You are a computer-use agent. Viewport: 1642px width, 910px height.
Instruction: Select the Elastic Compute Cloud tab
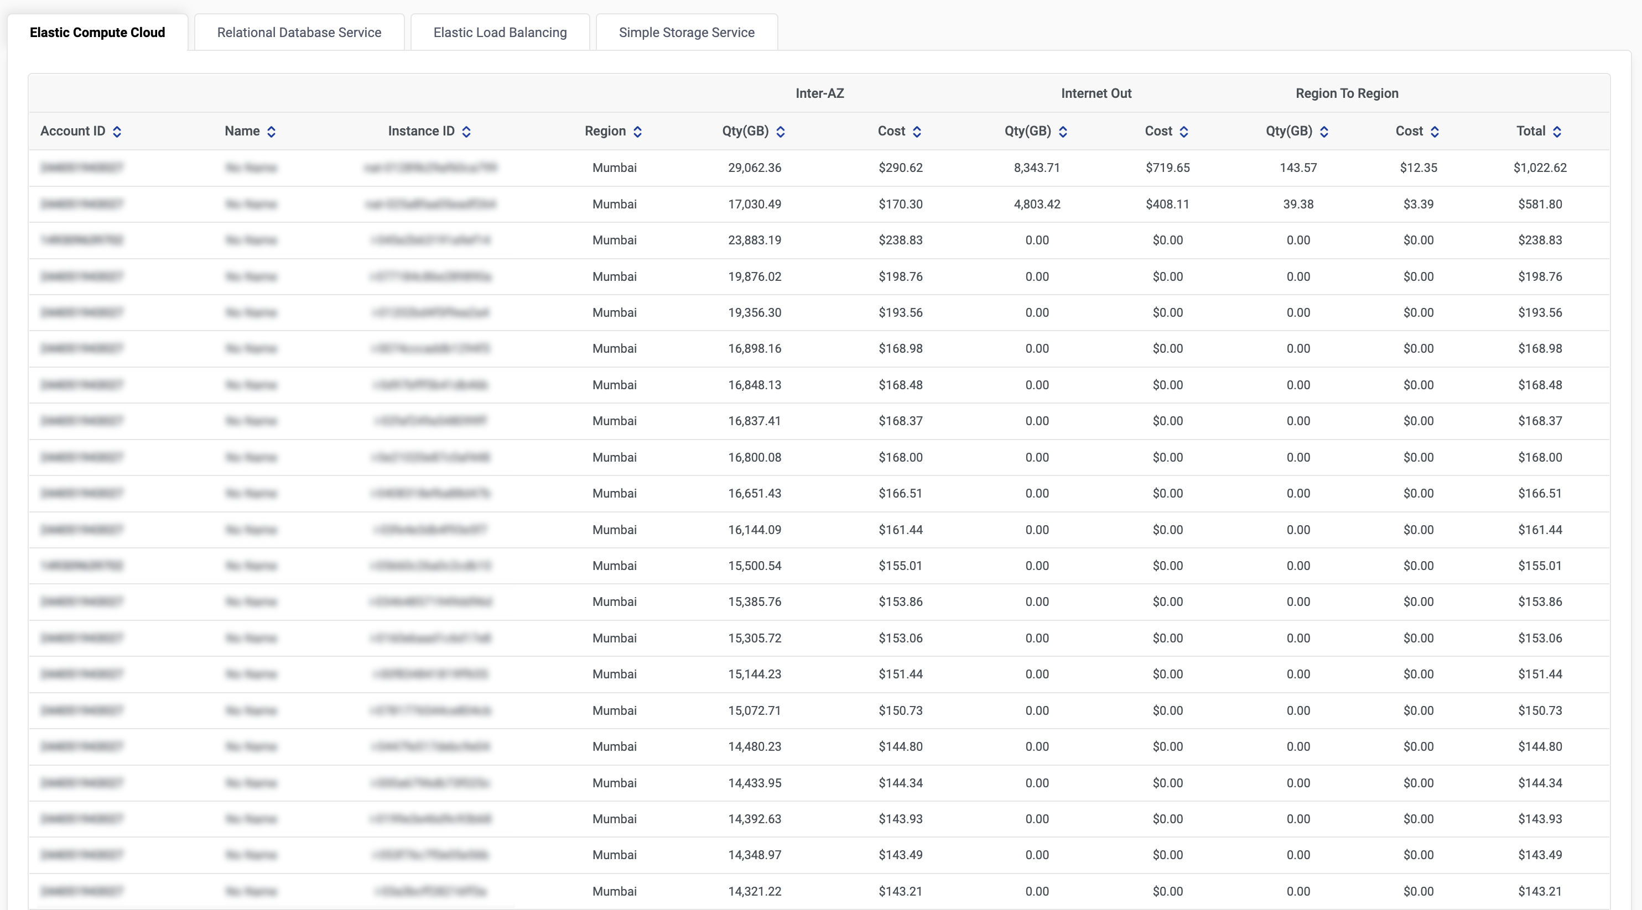click(97, 33)
